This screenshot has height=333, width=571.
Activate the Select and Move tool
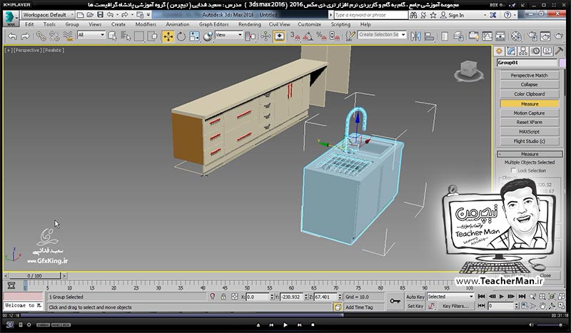(x=168, y=36)
